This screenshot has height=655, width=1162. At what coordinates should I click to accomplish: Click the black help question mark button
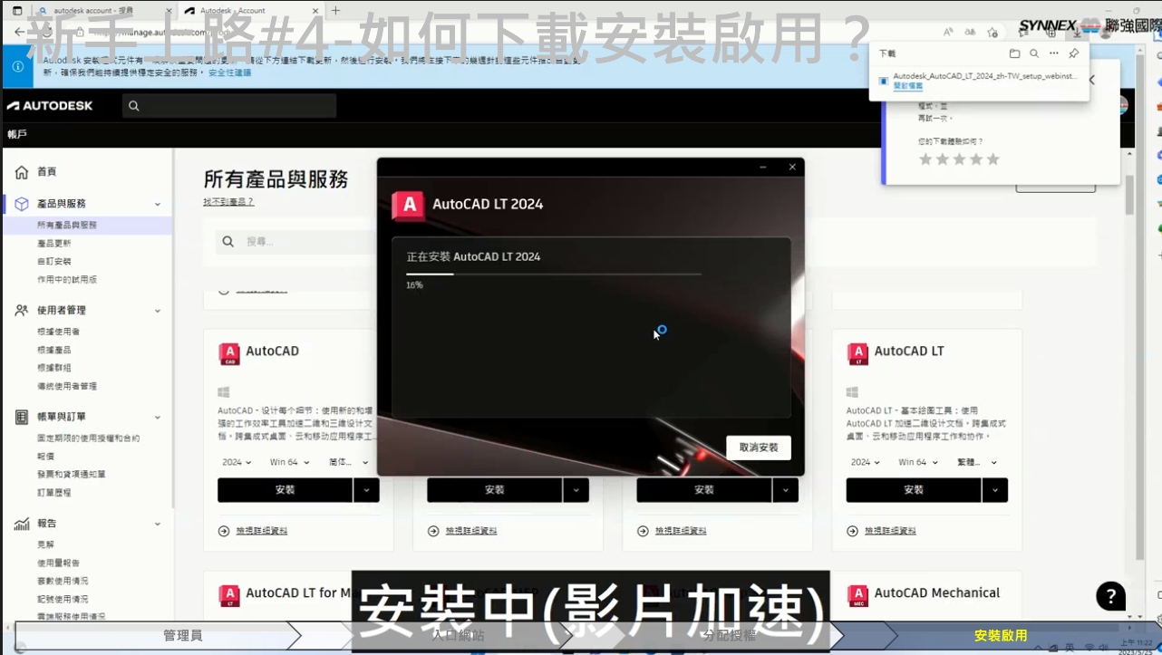1110,596
